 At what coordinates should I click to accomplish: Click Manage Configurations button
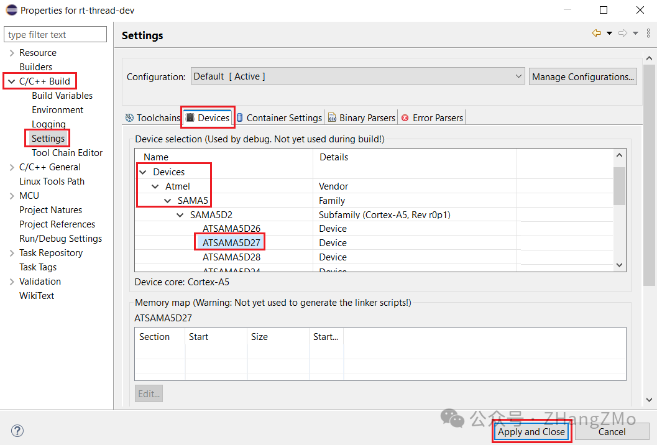583,76
